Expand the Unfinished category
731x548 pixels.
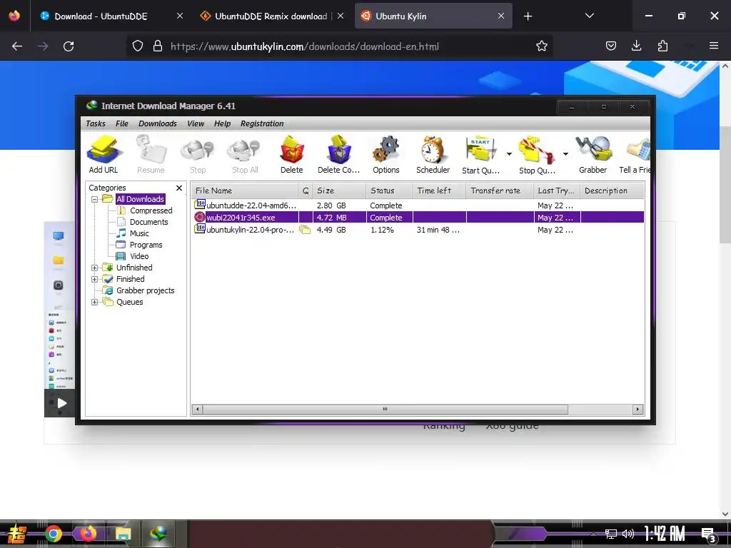(95, 268)
